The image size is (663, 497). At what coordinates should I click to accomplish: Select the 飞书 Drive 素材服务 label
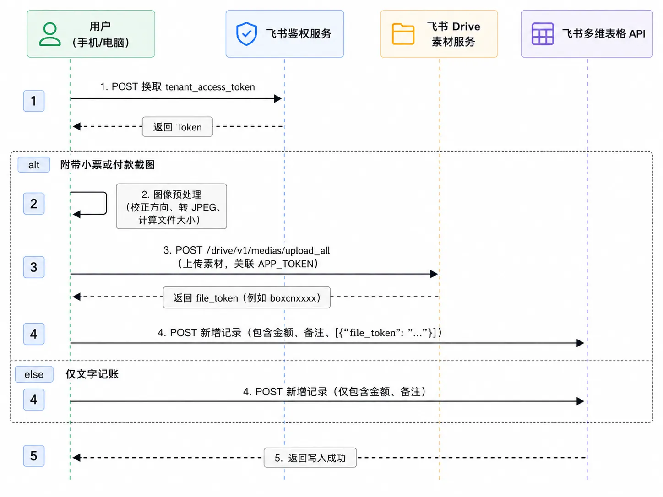pos(453,34)
